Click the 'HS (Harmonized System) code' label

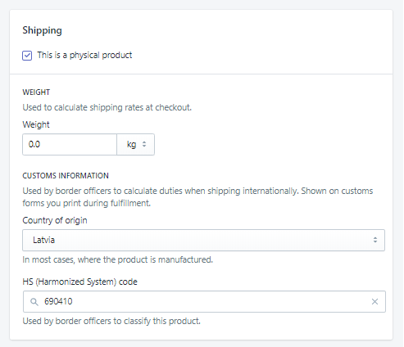point(79,282)
